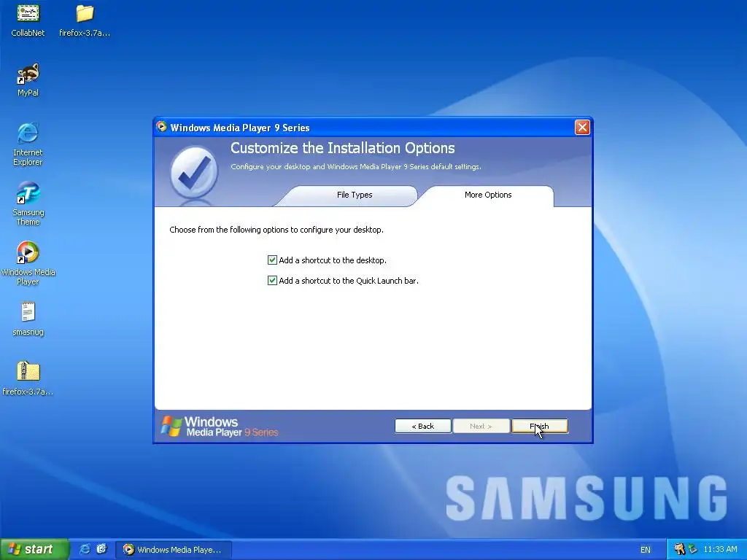Click the first system tray icon
Screen dimensions: 747x560
(679, 549)
